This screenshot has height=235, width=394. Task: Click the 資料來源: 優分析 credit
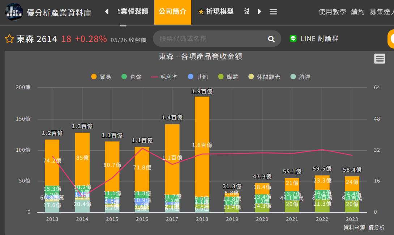[x=364, y=227]
